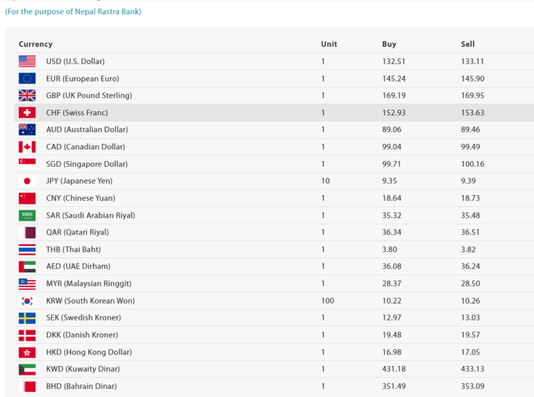Select the BHD (Bahrain Dinar) row label
534x397 pixels.
point(81,386)
